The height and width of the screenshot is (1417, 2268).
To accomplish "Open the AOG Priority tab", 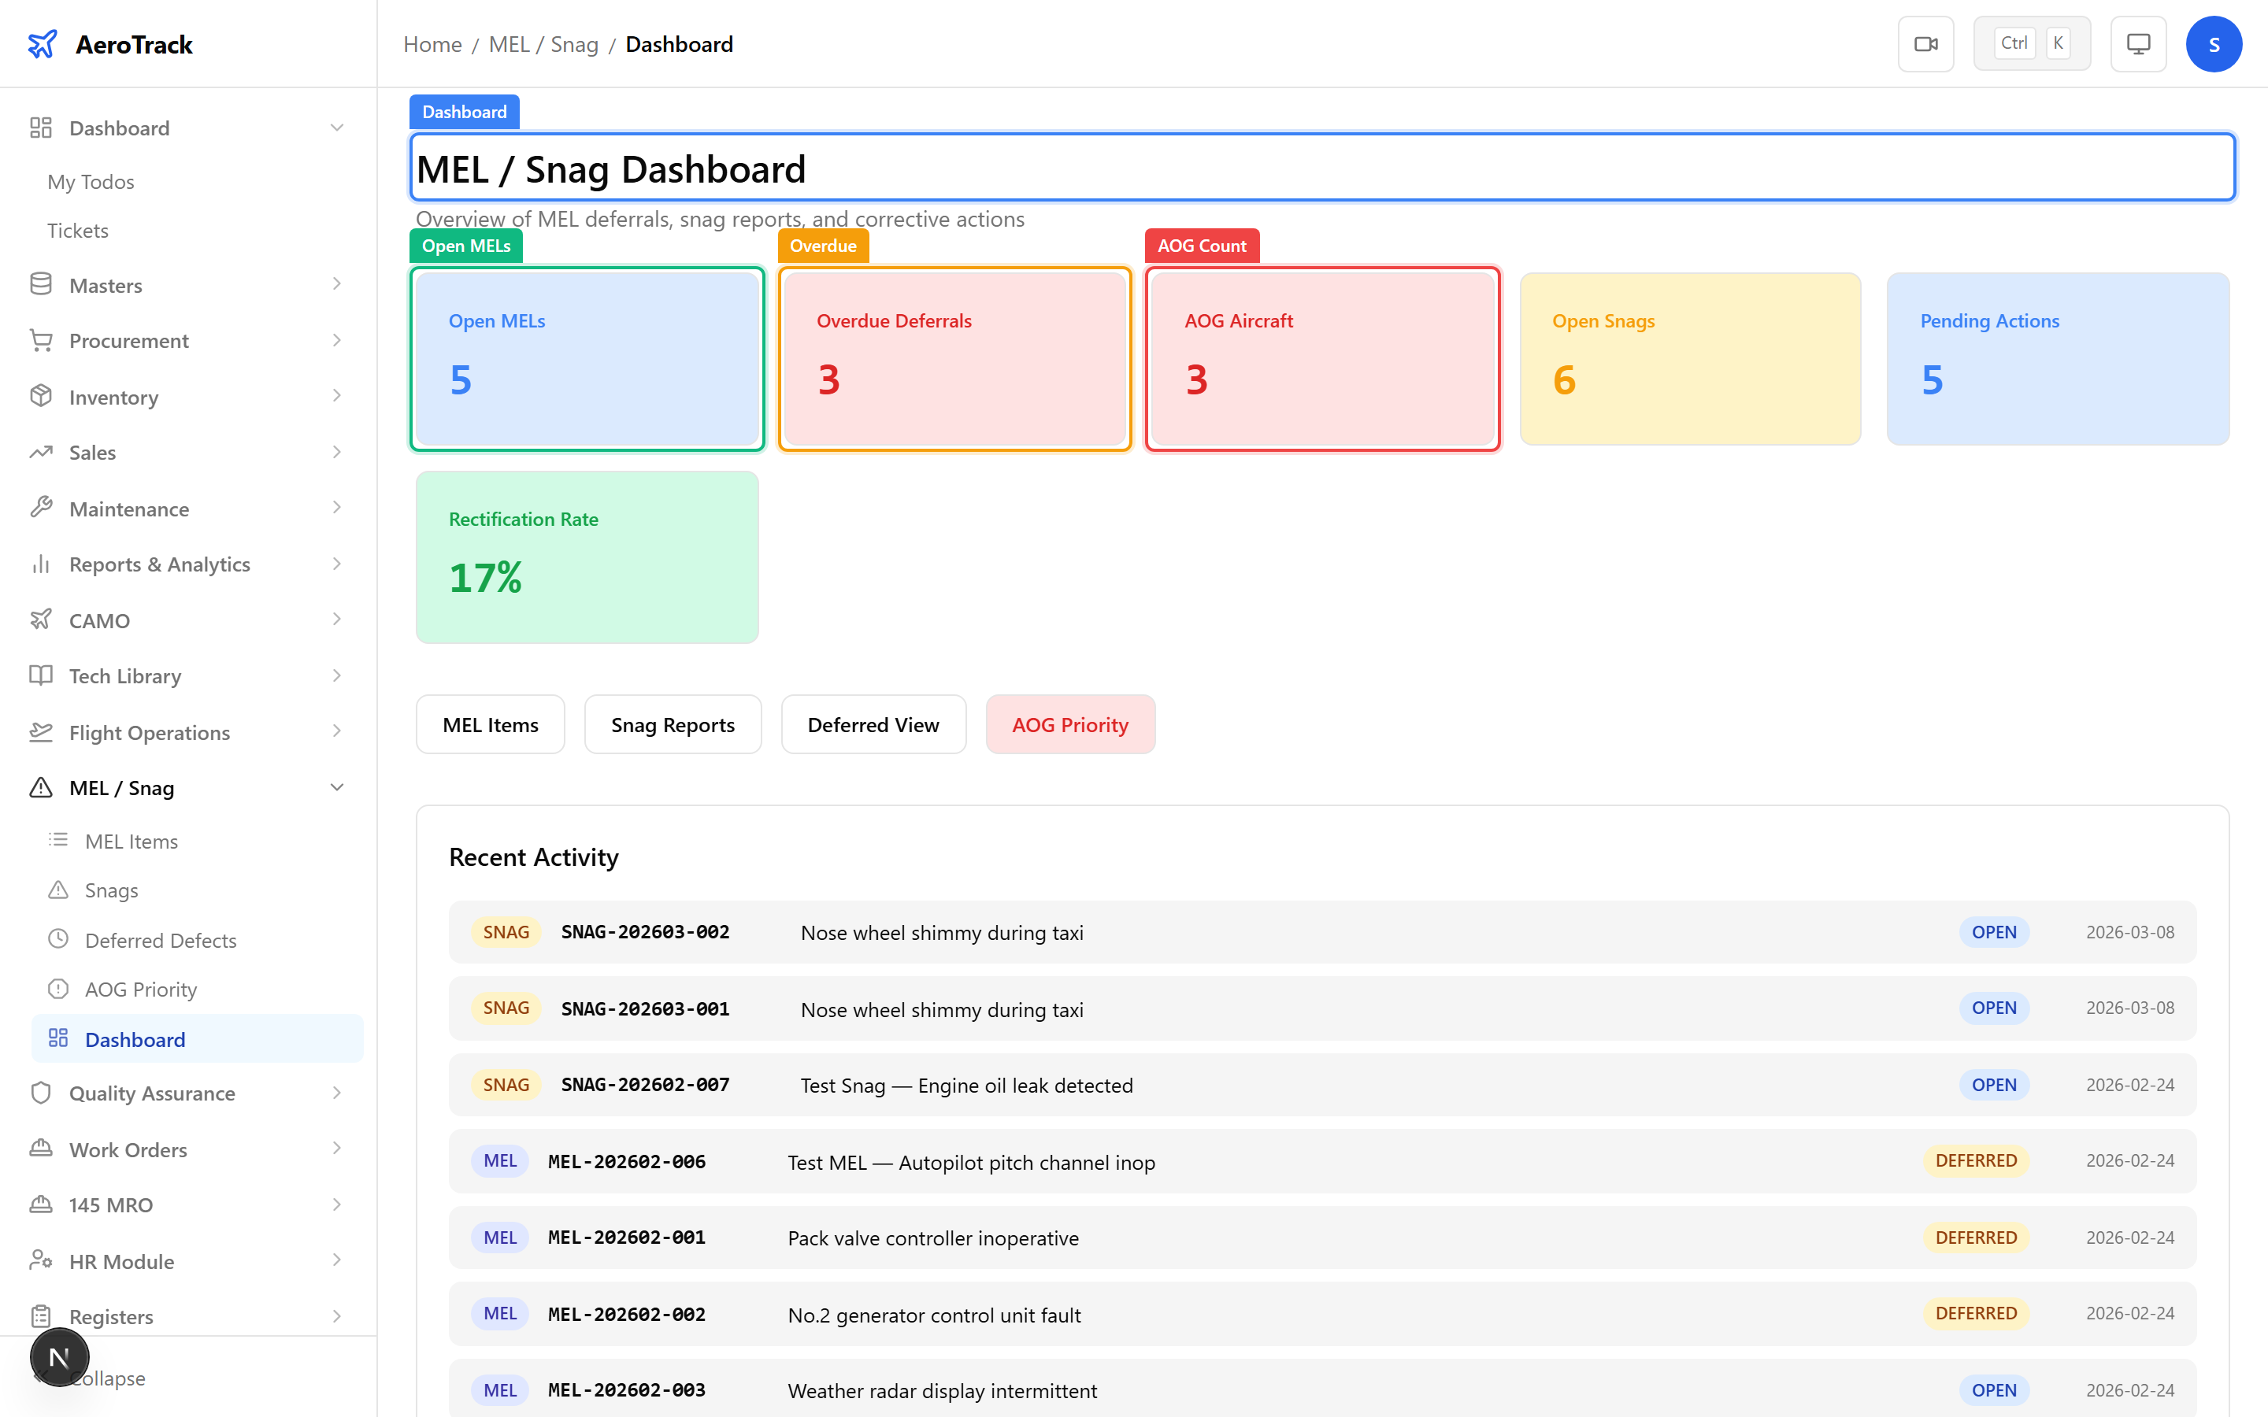I will [1070, 723].
